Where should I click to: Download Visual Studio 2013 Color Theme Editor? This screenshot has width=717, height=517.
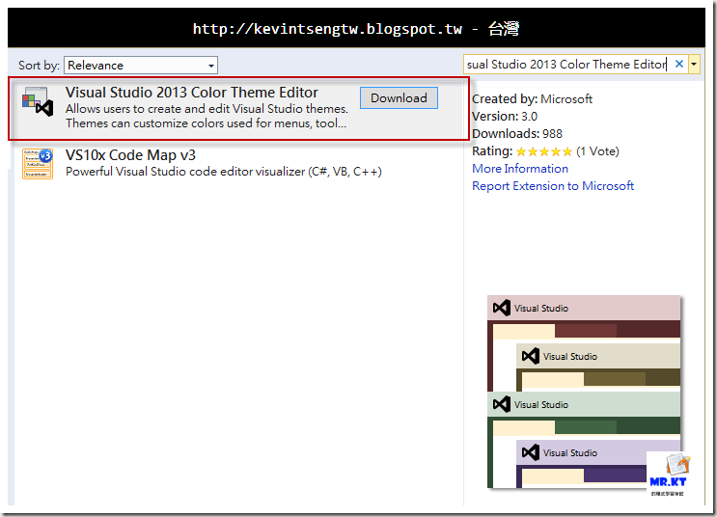399,97
